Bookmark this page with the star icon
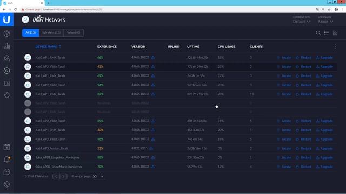 click(329, 10)
